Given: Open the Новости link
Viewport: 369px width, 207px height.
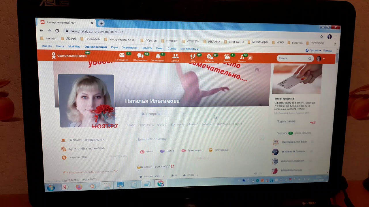Looking at the screenshot, I should [147, 48].
